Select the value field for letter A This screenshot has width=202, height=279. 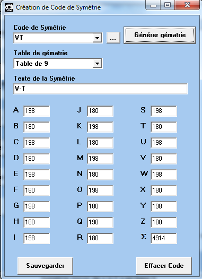pyautogui.click(x=37, y=111)
